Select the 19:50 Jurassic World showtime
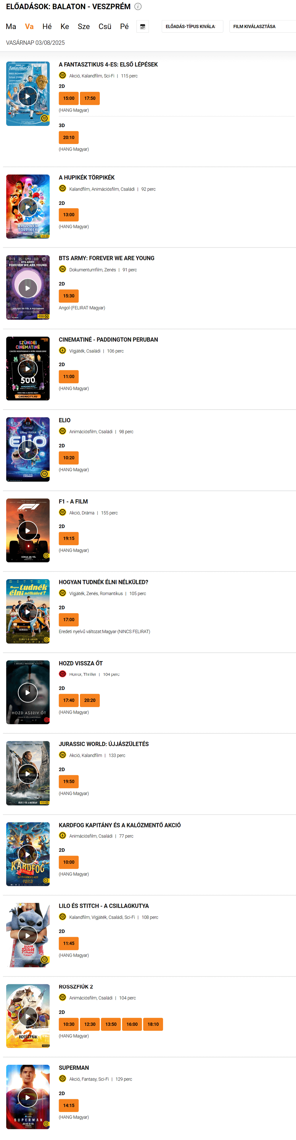The image size is (296, 1140). click(68, 781)
